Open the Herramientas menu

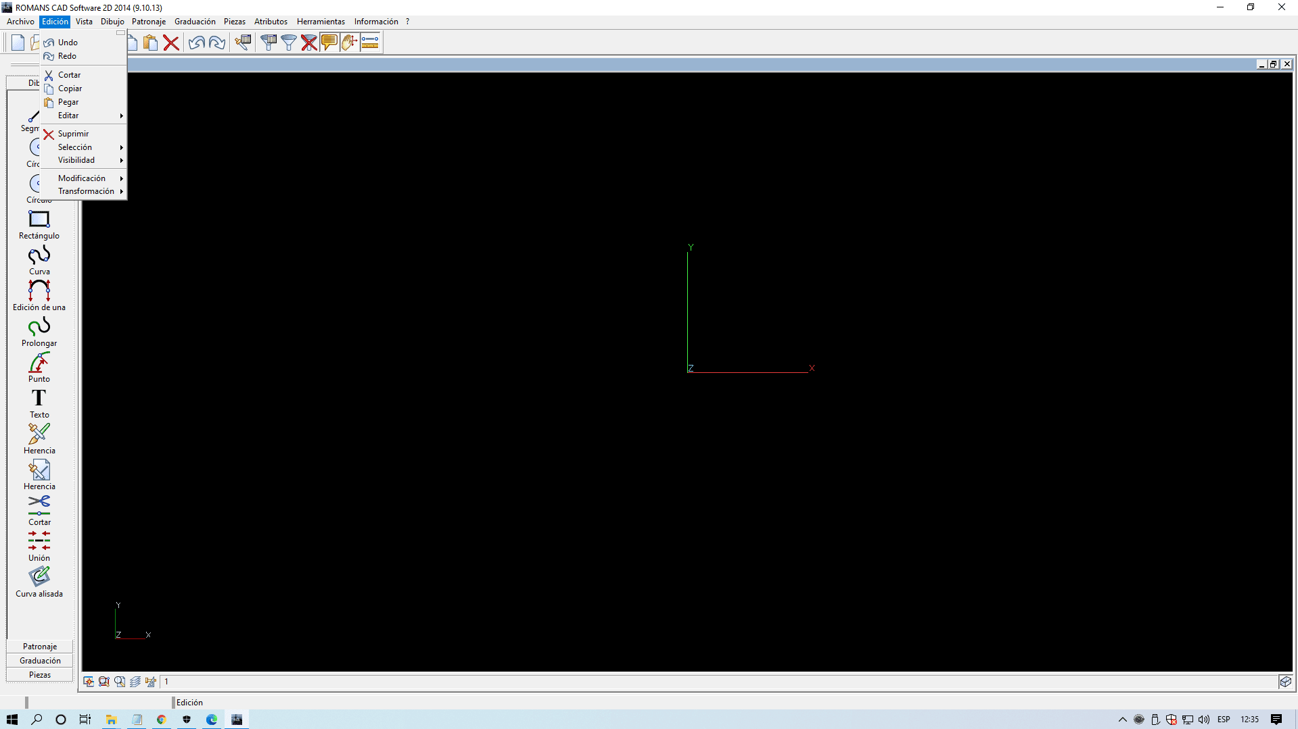click(x=321, y=22)
